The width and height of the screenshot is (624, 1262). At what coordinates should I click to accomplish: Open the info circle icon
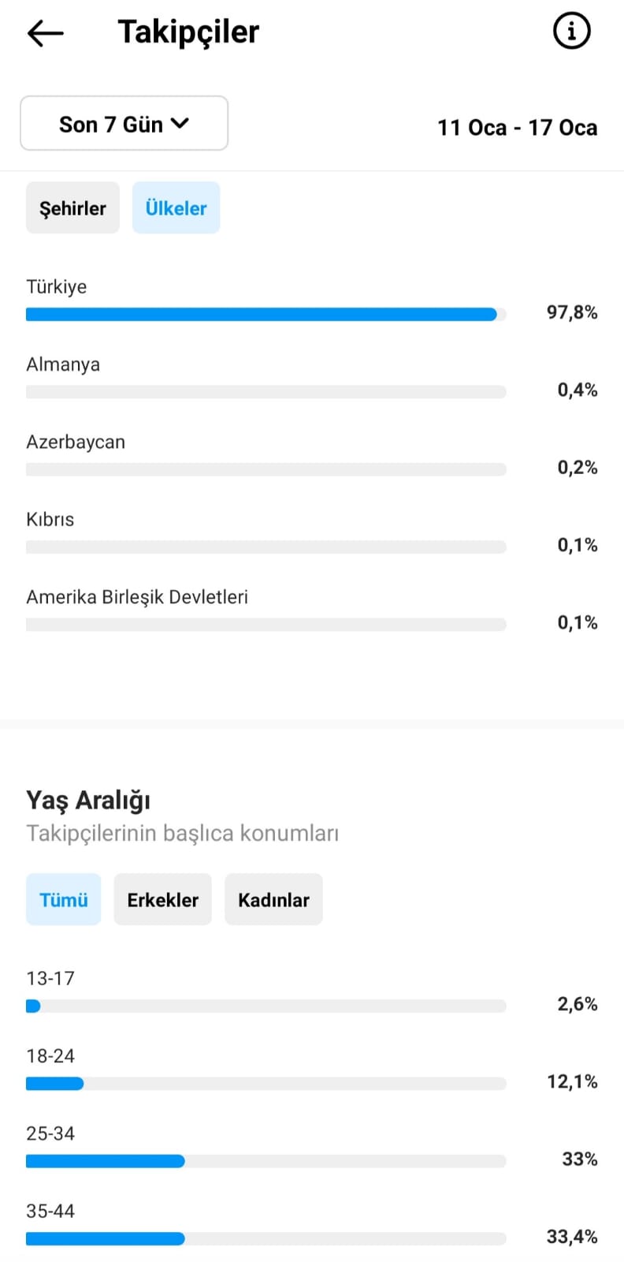(x=571, y=31)
